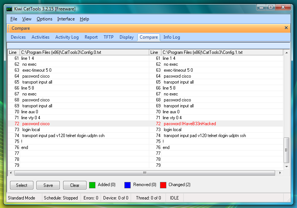297x208 pixels.
Task: Switch to the Devices tab
Action: pos(18,37)
